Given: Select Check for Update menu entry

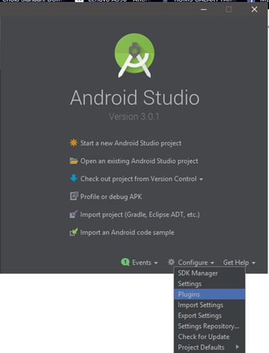Looking at the screenshot, I should click(209, 337).
